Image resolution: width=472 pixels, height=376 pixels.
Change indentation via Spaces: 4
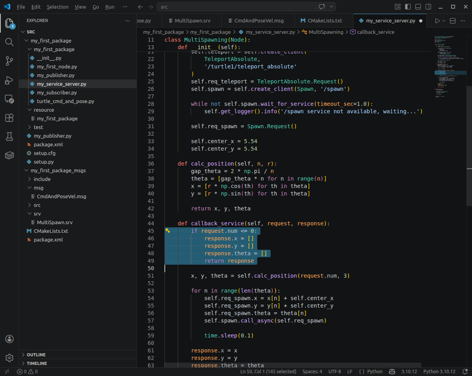312,372
